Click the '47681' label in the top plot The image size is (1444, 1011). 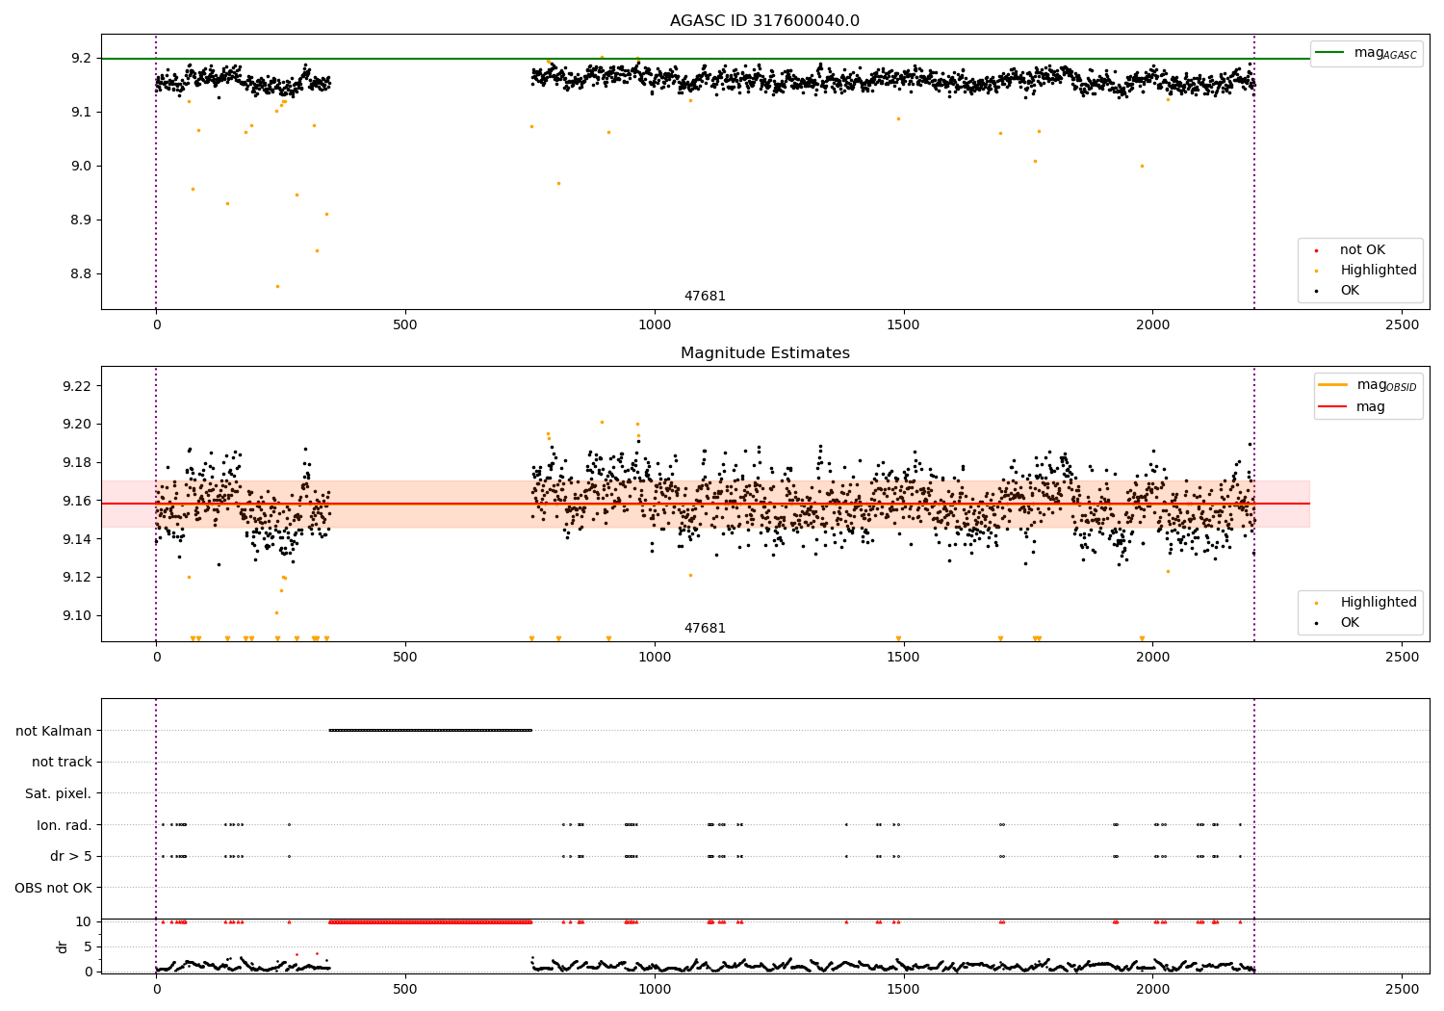(x=705, y=297)
